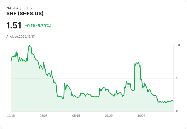Click the October price spike peak
The height and width of the screenshot is (129, 187).
(x=138, y=62)
